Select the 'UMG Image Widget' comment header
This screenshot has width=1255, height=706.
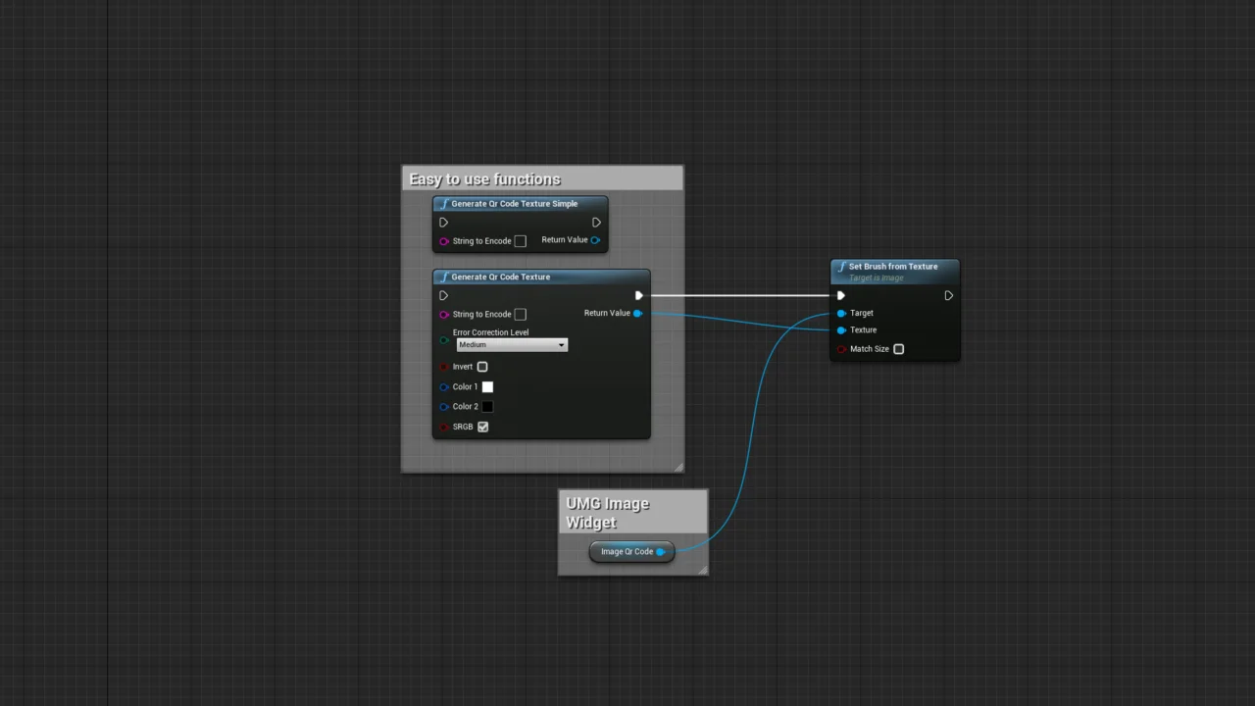[x=632, y=513]
